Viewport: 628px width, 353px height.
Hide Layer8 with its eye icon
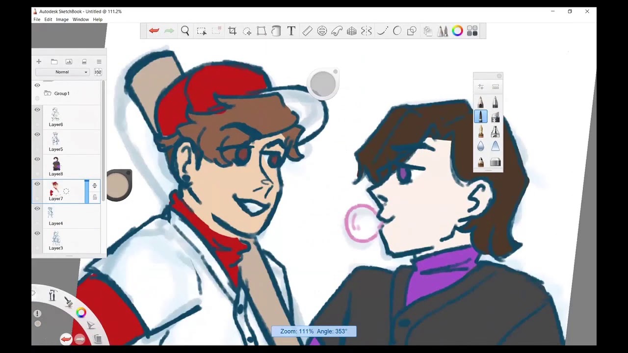pyautogui.click(x=37, y=159)
